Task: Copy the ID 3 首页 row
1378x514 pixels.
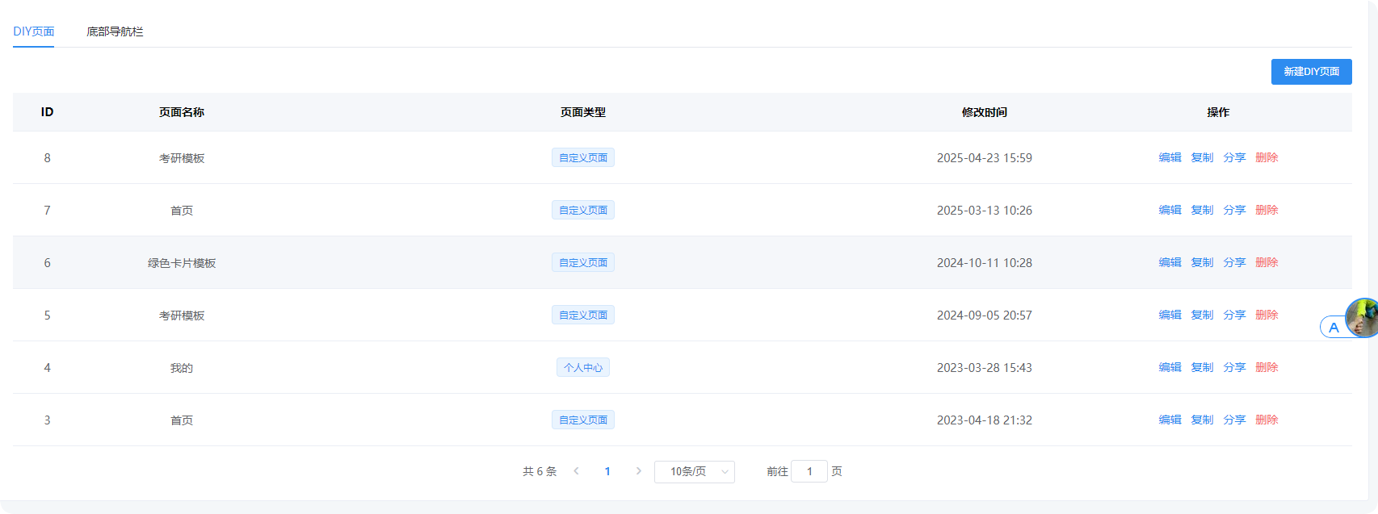Action: 1202,420
